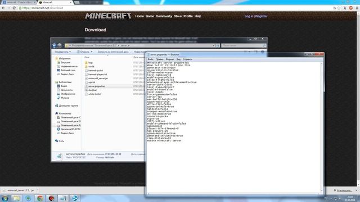Click the Chrome URL address bar
Image resolution: width=360 pixels, height=202 pixels.
(x=174, y=8)
